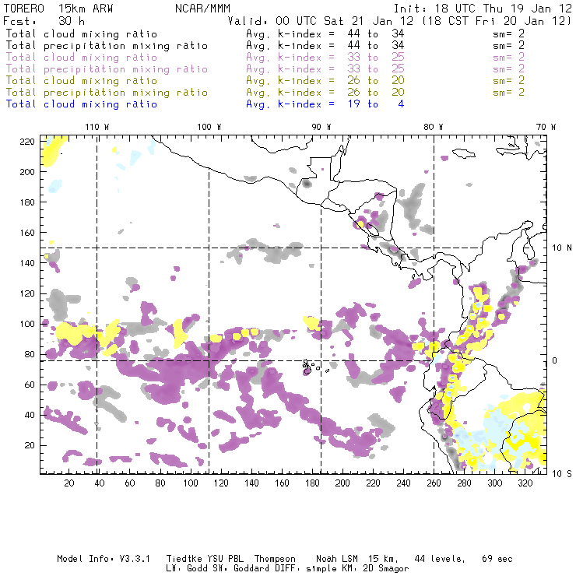Screen dimensions: 576x576
Task: Select the "NCAR/MMM" header label
Action: (202, 9)
